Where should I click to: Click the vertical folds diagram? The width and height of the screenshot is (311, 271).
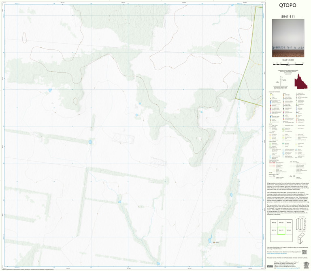point(301,224)
